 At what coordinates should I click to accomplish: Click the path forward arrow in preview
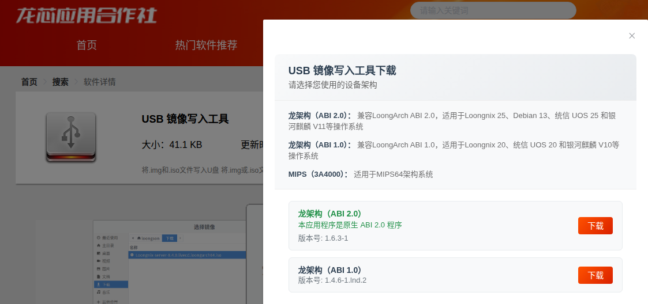point(180,238)
